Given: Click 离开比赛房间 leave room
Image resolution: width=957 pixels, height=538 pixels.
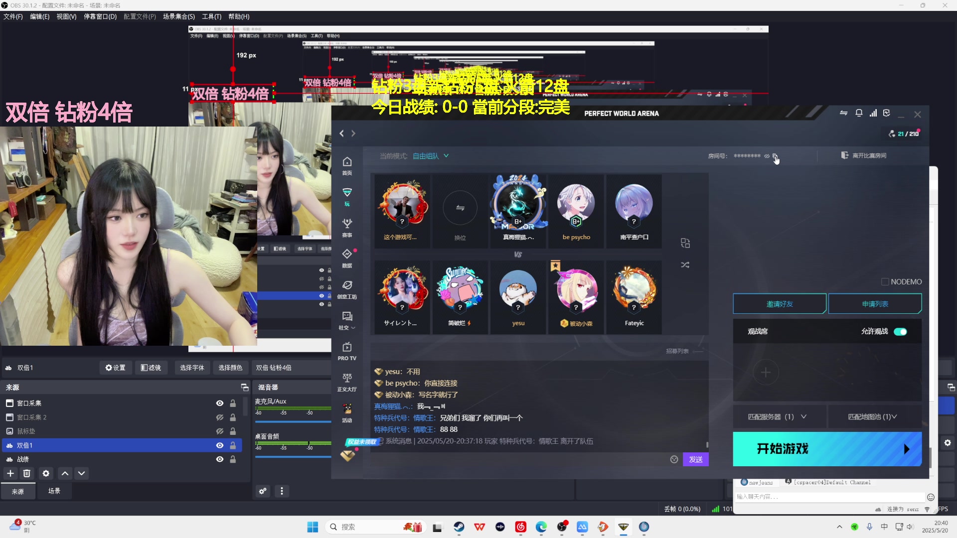Looking at the screenshot, I should coord(864,156).
